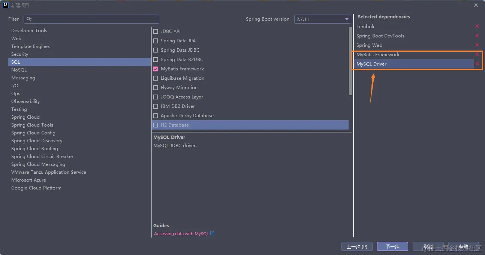The image size is (485, 255).
Task: Open Observability category
Action: pos(25,101)
